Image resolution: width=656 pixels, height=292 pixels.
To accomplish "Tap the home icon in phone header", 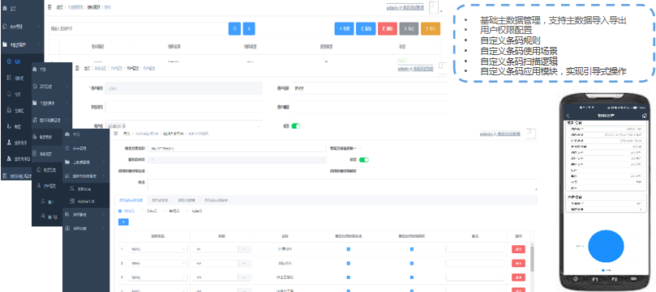I will (x=645, y=115).
